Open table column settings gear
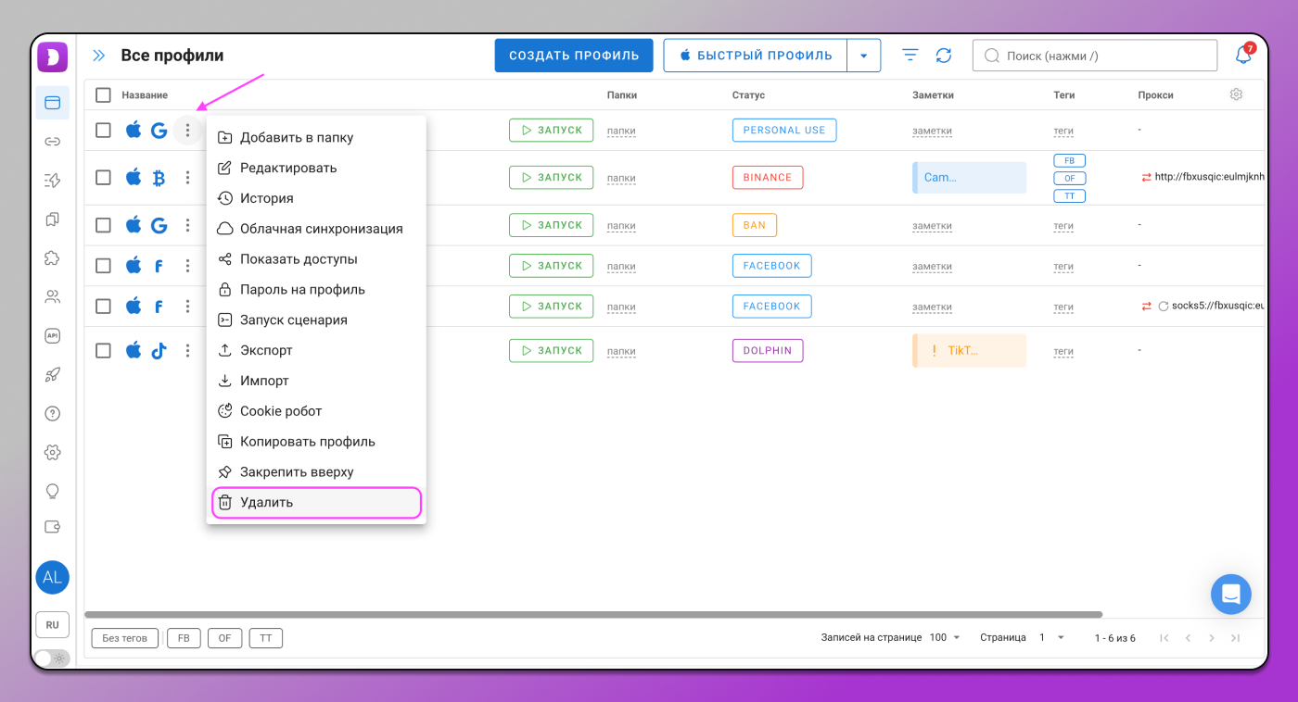Image resolution: width=1298 pixels, height=702 pixels. [x=1236, y=94]
